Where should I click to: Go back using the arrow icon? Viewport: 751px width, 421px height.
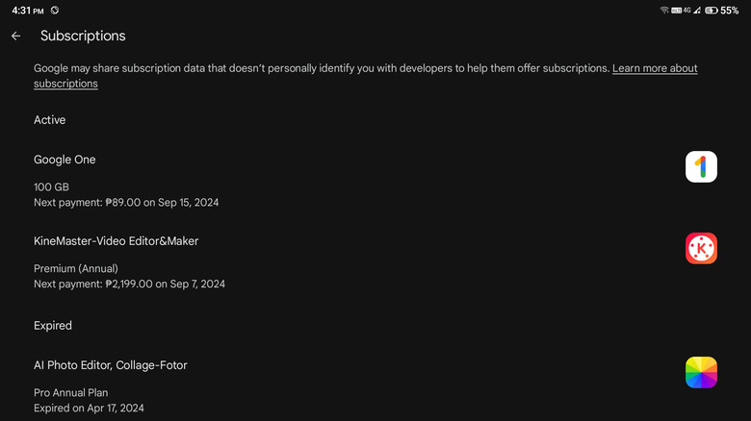[16, 37]
